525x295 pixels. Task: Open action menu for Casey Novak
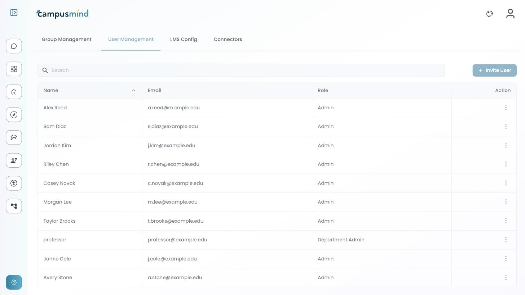506,183
